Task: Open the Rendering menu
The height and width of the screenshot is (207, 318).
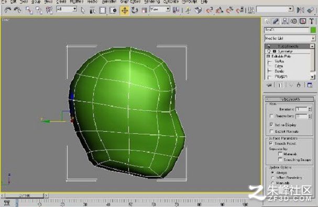Action: 152,2
